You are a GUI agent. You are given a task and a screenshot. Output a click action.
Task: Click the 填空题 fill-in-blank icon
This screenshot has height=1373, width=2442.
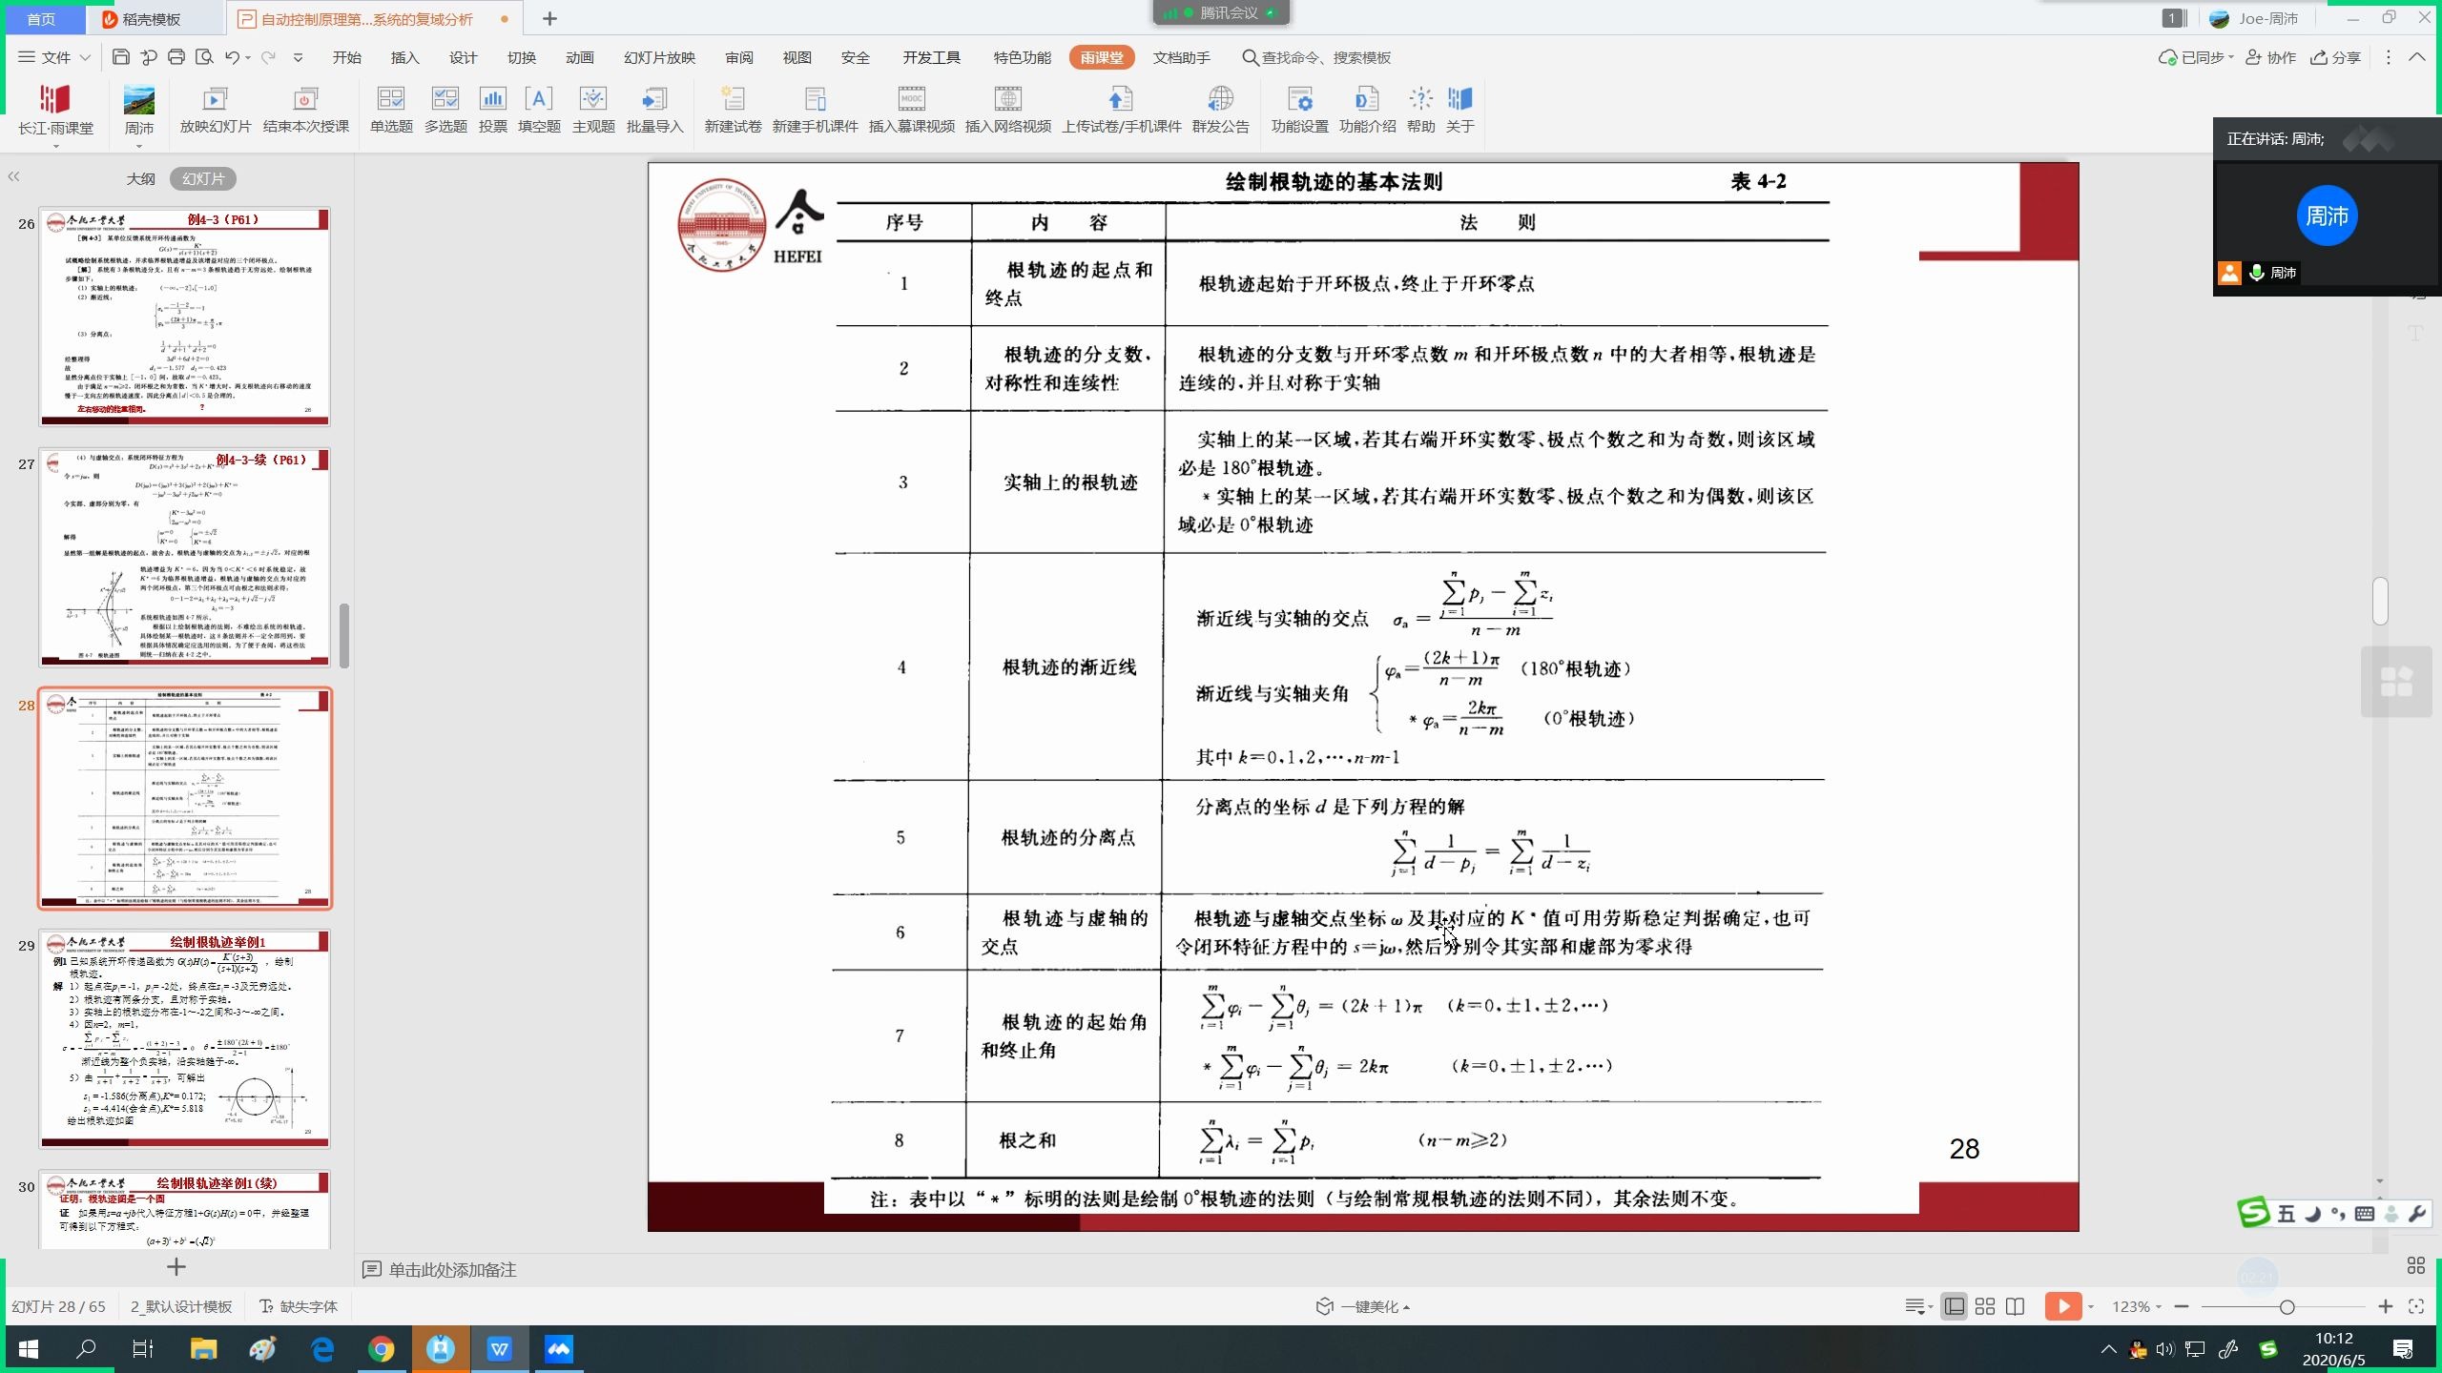(x=539, y=100)
